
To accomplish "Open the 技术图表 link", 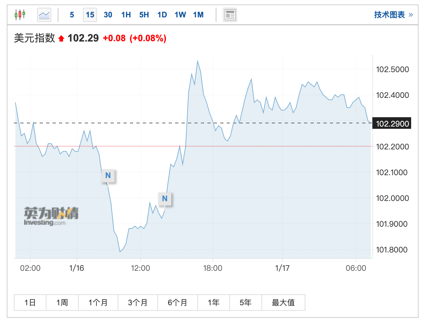I will 393,15.
